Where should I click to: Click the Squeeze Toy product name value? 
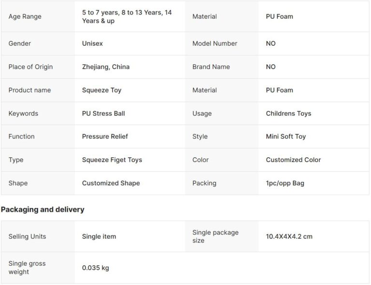102,90
